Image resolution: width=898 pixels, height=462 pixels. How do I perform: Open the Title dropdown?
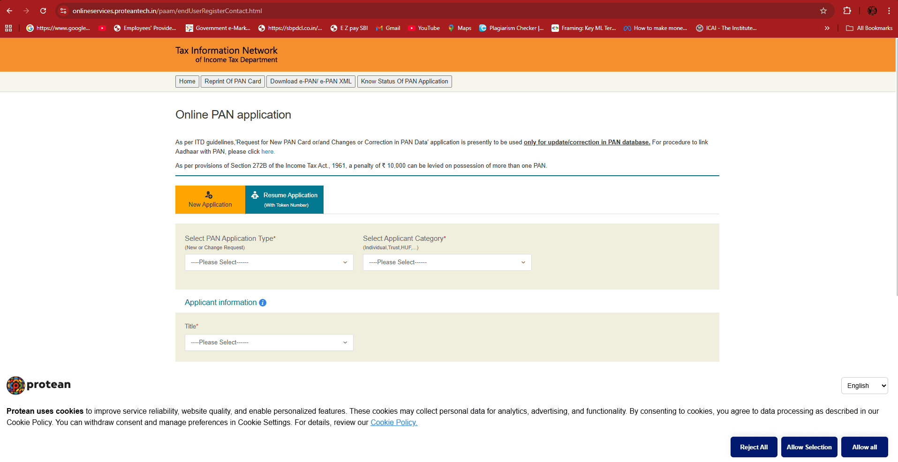269,342
